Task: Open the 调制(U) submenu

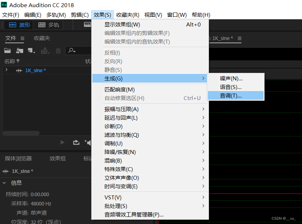Action: point(150,143)
